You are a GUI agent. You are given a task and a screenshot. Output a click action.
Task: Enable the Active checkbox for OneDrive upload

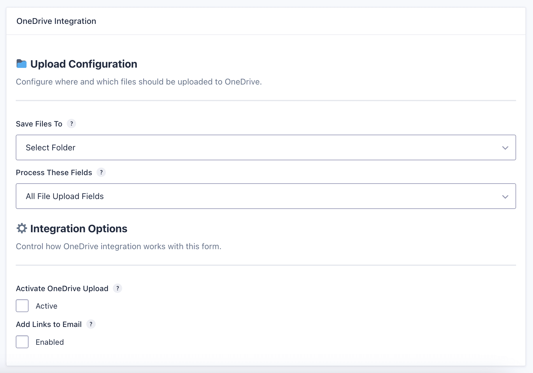click(x=22, y=306)
